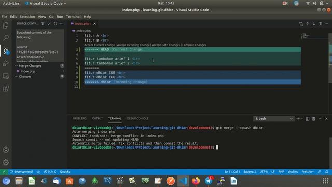Click the commit checkmark in Source Control
The height and width of the screenshot is (187, 332).
coord(49,24)
